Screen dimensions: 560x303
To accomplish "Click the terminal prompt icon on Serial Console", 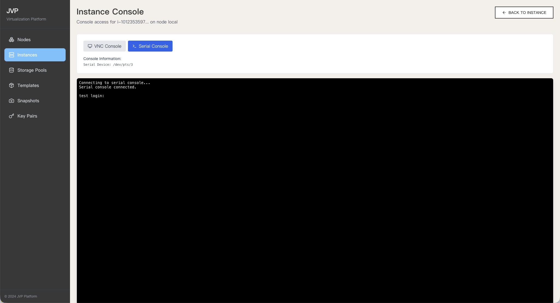I will [134, 46].
